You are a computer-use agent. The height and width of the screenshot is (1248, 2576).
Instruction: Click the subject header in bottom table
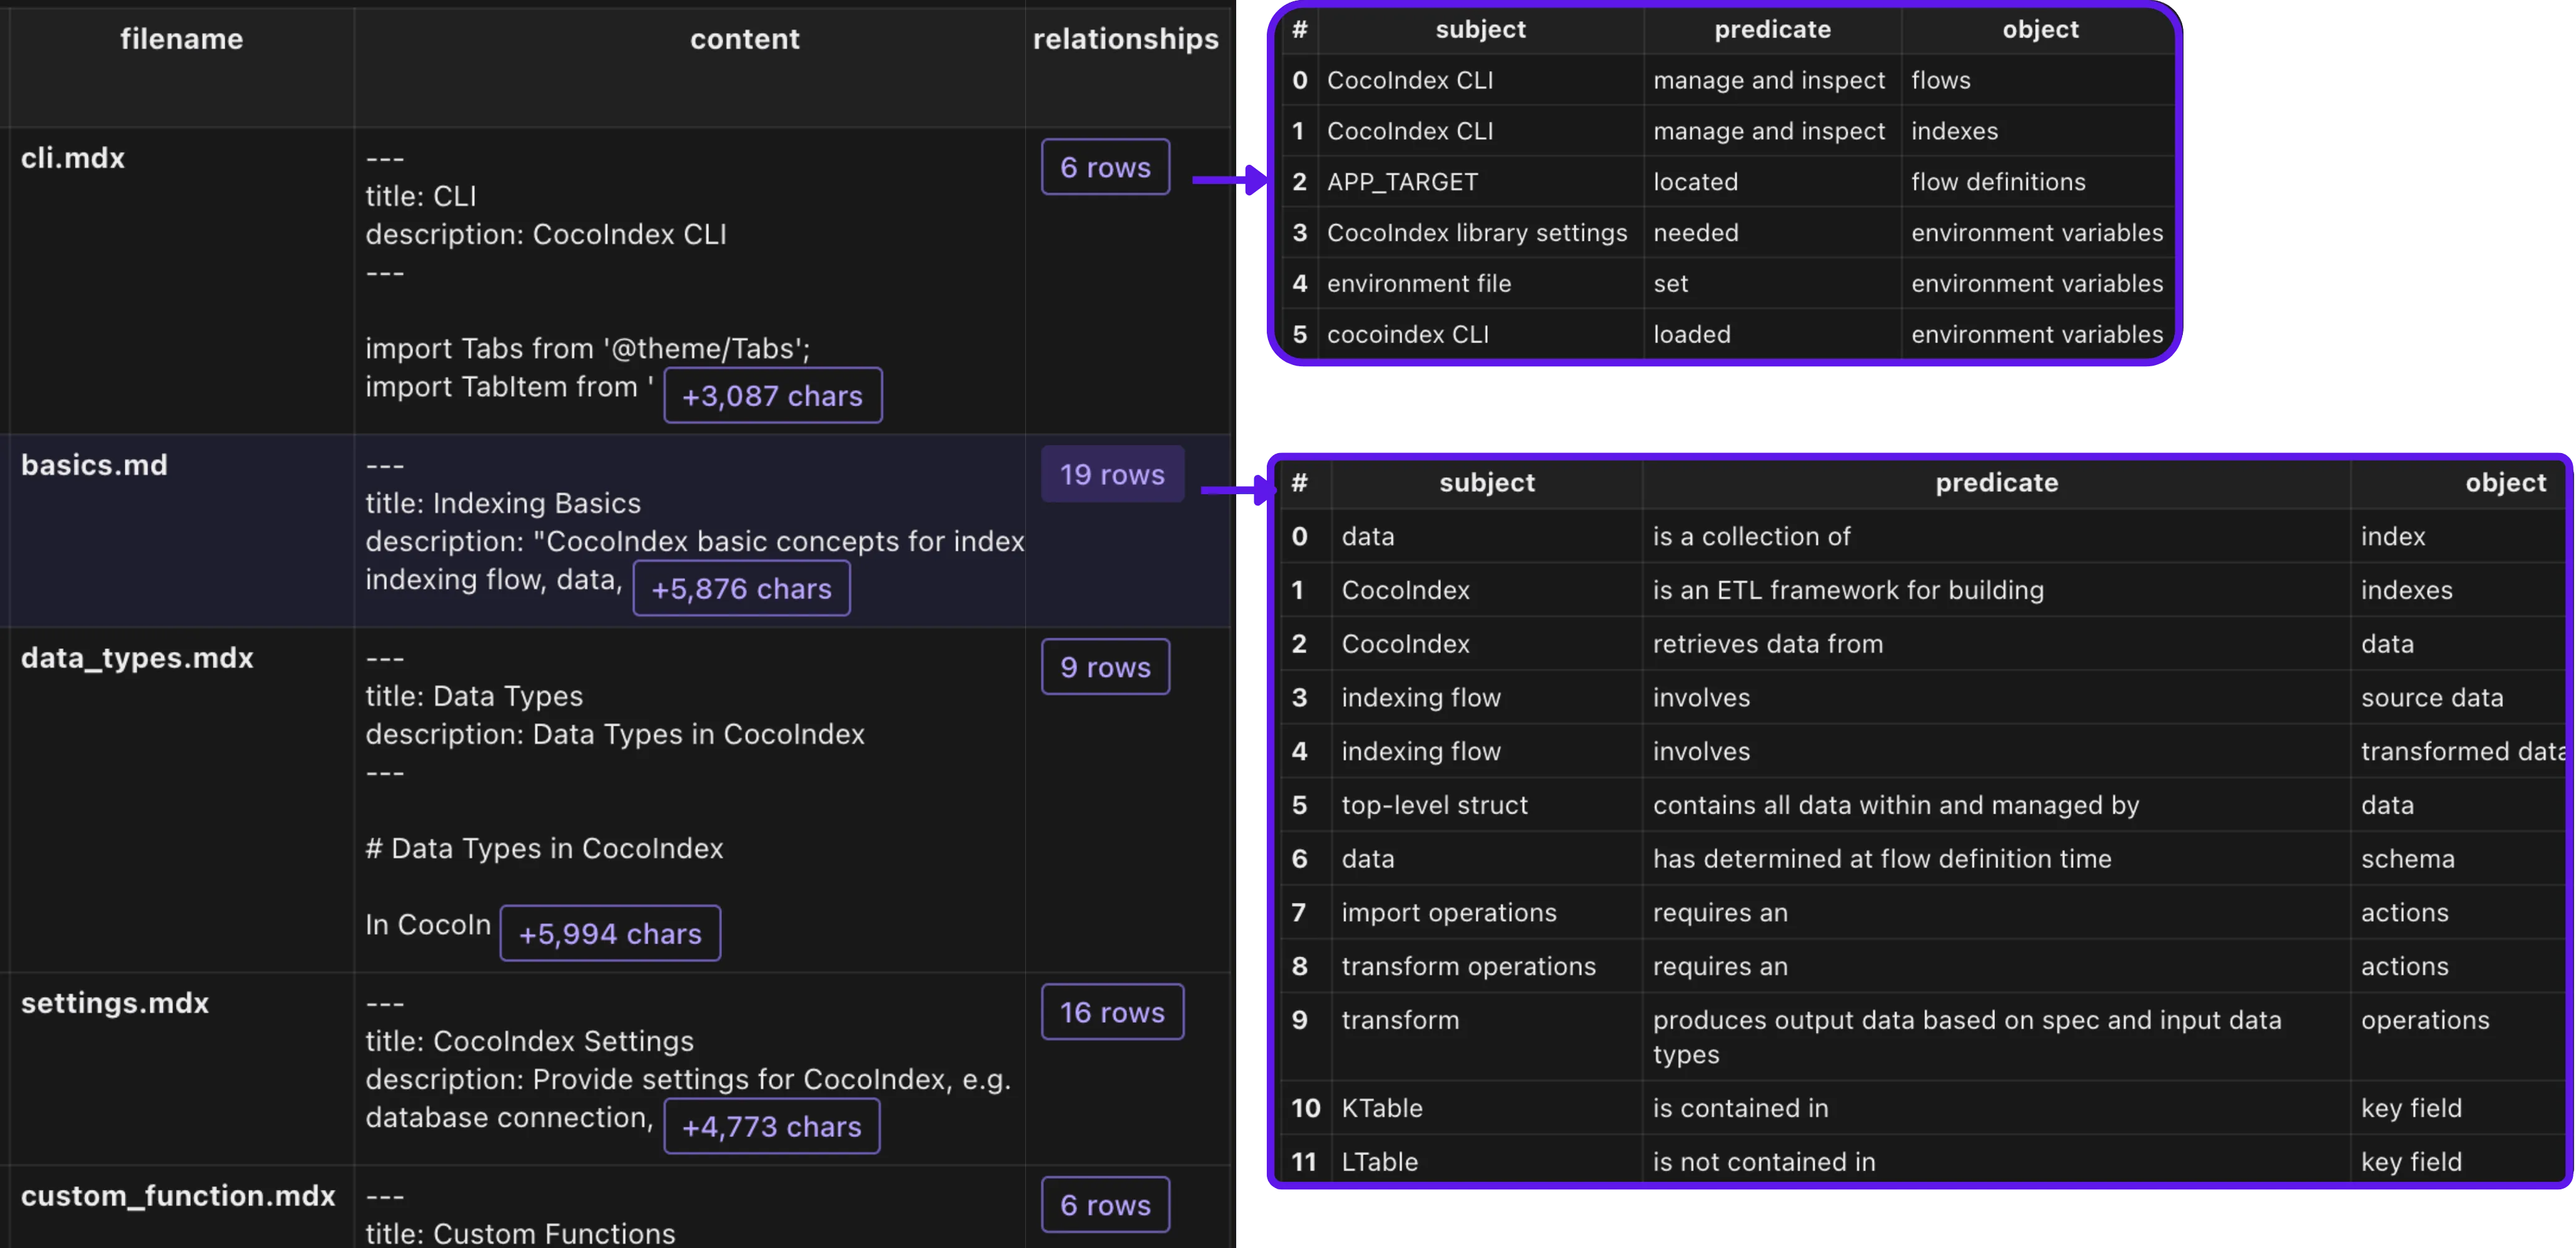click(1486, 483)
